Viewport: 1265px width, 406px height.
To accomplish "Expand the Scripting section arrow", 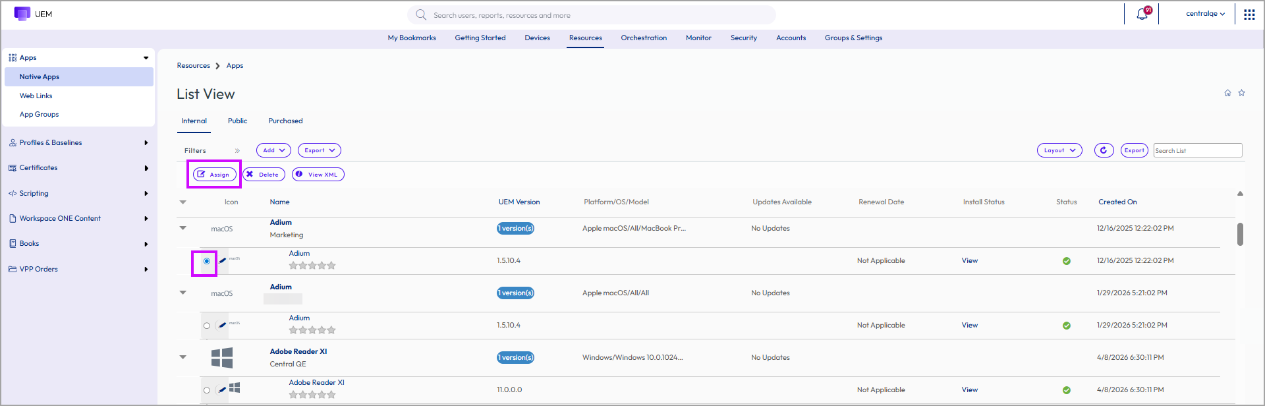I will click(146, 194).
